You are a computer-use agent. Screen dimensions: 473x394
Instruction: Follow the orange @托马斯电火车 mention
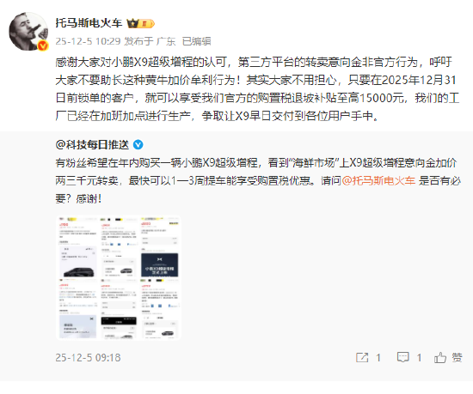pyautogui.click(x=378, y=180)
